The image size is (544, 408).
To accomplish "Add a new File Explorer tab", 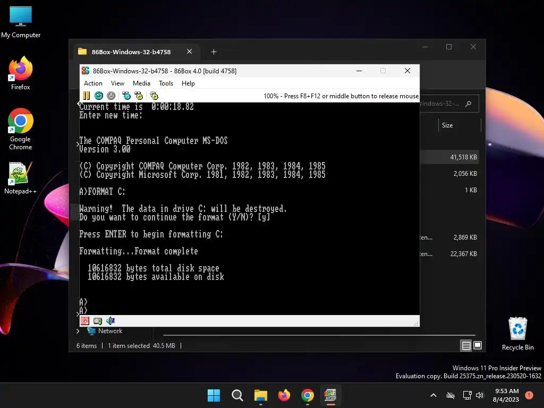I will tap(214, 52).
